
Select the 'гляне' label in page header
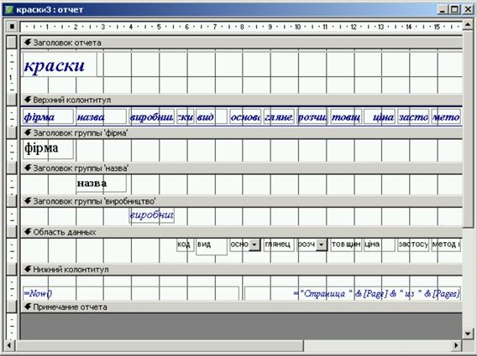point(279,116)
